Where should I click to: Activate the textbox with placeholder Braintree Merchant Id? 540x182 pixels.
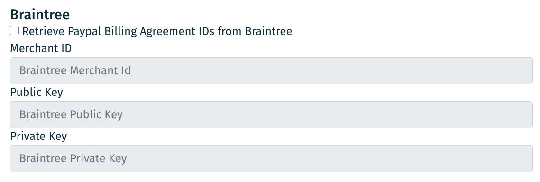[271, 71]
